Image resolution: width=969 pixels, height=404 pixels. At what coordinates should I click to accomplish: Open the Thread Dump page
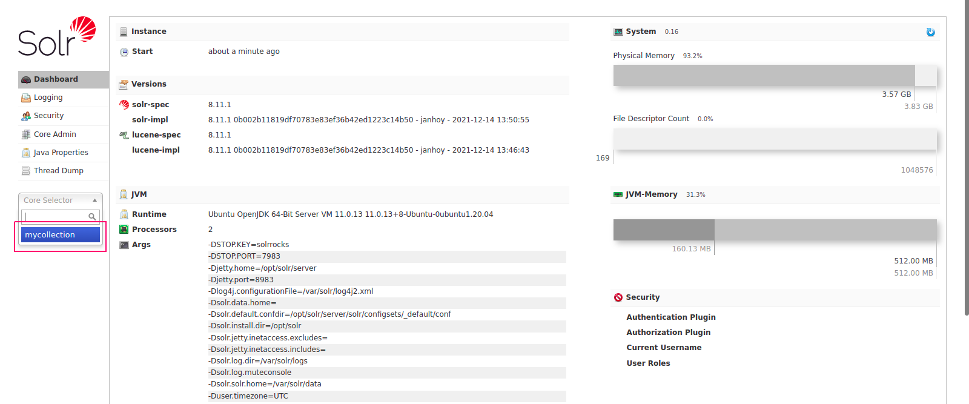(x=64, y=171)
